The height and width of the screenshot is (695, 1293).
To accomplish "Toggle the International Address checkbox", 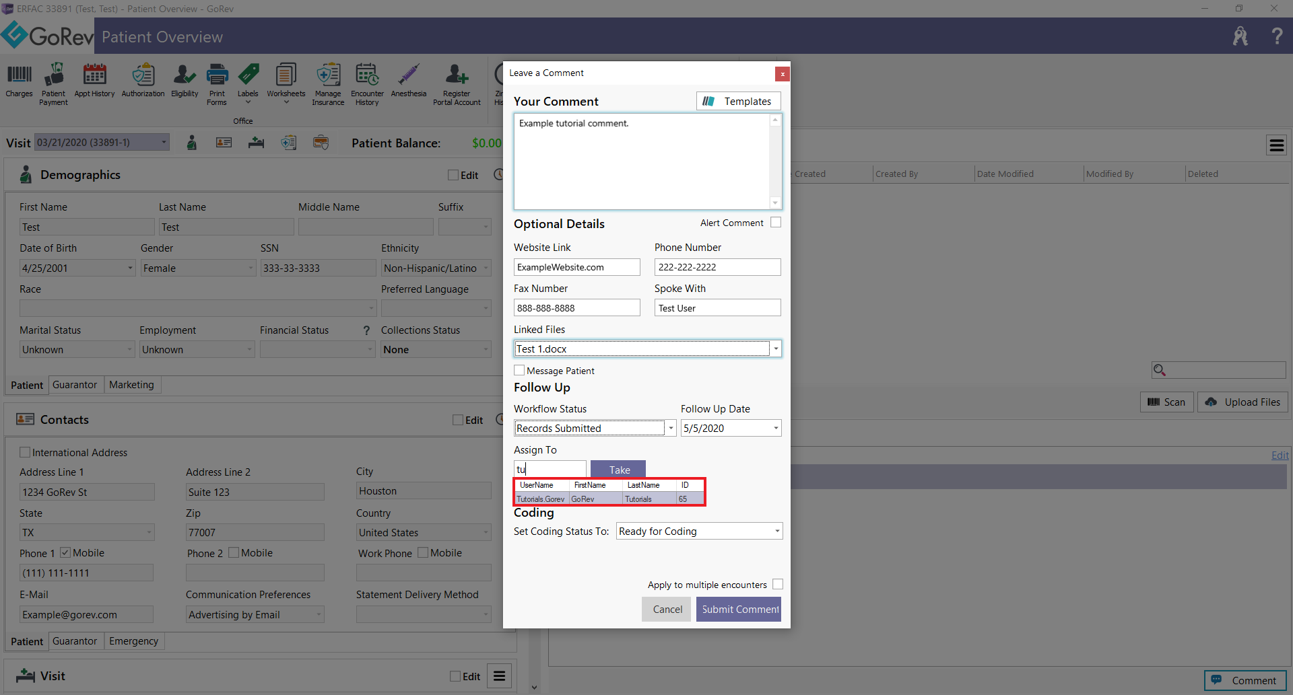I will [x=25, y=452].
